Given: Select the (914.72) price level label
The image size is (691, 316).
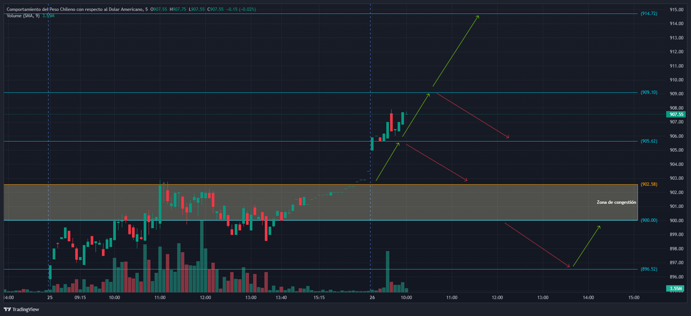Looking at the screenshot, I should point(649,13).
